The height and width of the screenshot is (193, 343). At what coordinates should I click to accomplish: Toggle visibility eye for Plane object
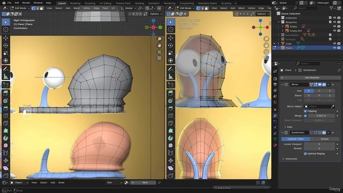334,48
